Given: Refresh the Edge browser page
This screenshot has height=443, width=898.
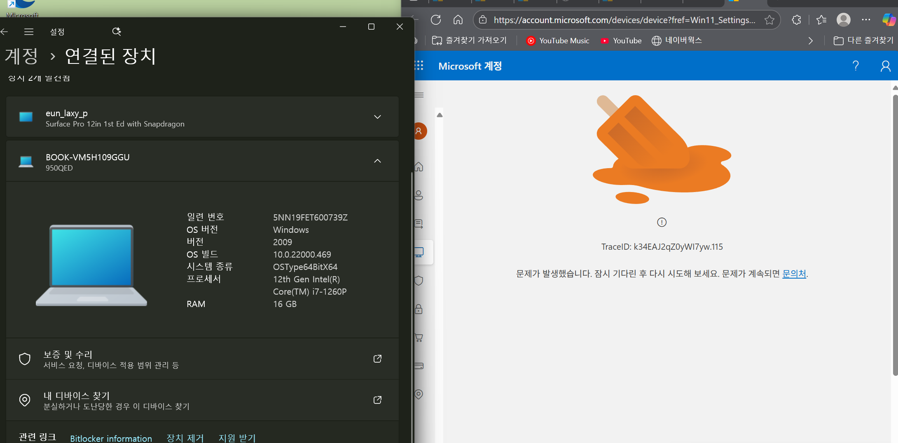Looking at the screenshot, I should 436,20.
